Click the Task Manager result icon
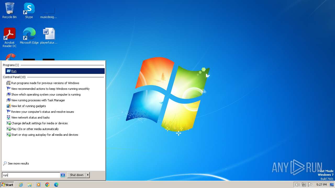This screenshot has height=188, width=335. [9, 100]
